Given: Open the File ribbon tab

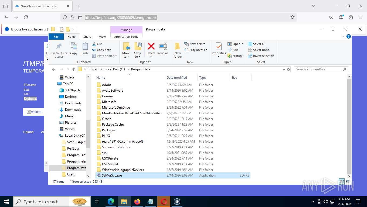Looking at the screenshot, I should click(x=56, y=37).
